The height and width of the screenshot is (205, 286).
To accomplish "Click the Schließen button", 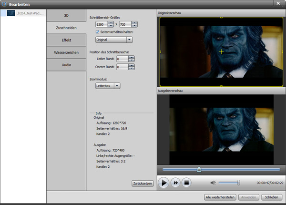I will tap(272, 197).
